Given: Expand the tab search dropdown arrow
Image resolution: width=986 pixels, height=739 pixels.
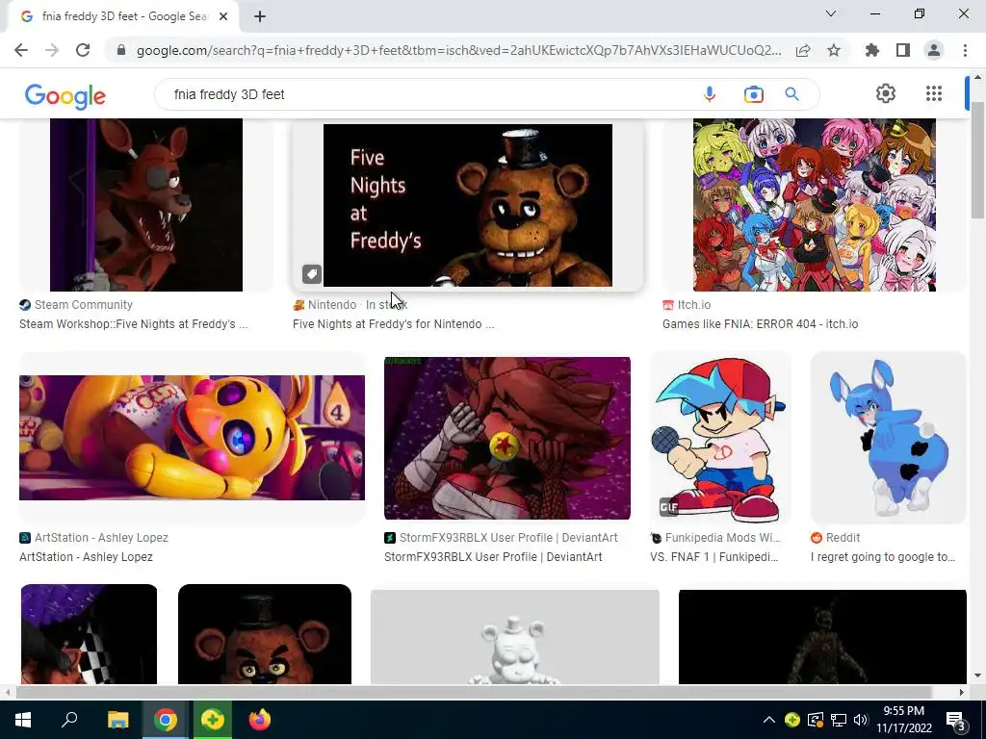Looking at the screenshot, I should tap(831, 13).
